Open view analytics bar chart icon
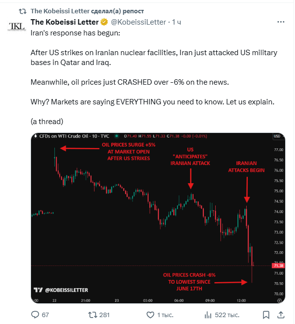 (208, 315)
